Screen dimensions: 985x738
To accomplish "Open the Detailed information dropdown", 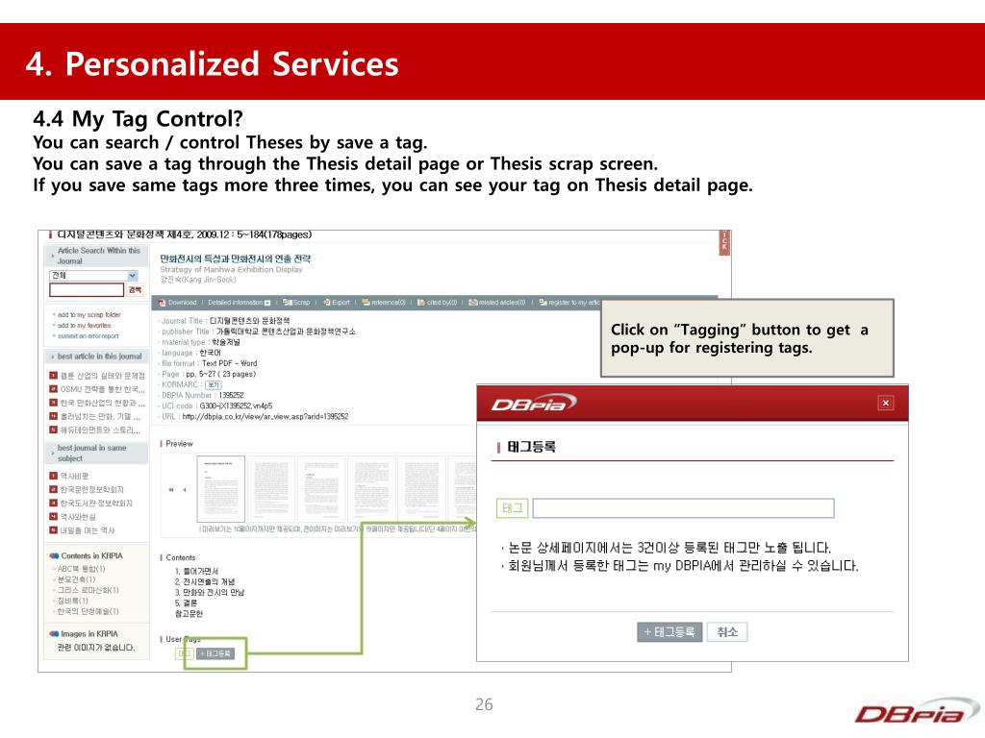I will (240, 303).
